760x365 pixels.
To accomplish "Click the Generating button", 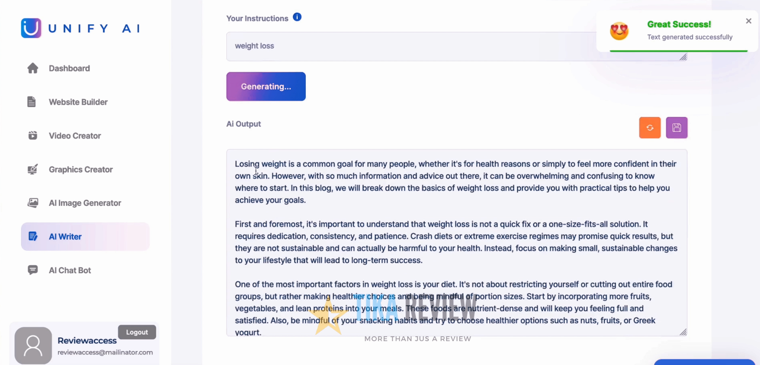I will tap(266, 86).
